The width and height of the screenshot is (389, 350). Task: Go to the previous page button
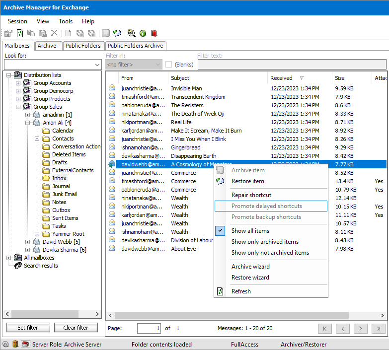343,329
